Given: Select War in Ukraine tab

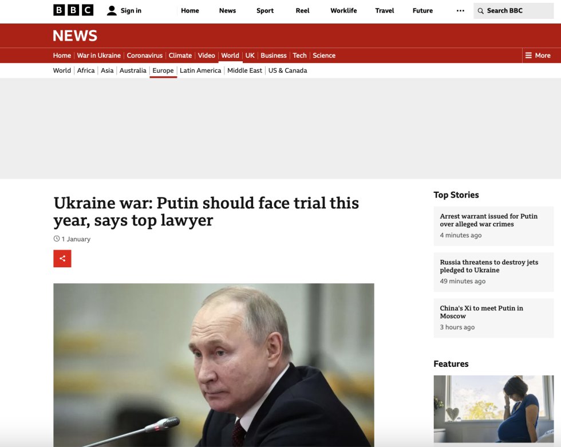Looking at the screenshot, I should click(98, 56).
